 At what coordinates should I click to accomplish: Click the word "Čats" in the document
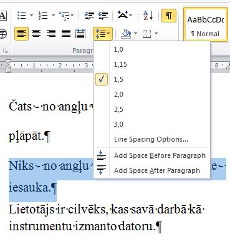pyautogui.click(x=20, y=107)
